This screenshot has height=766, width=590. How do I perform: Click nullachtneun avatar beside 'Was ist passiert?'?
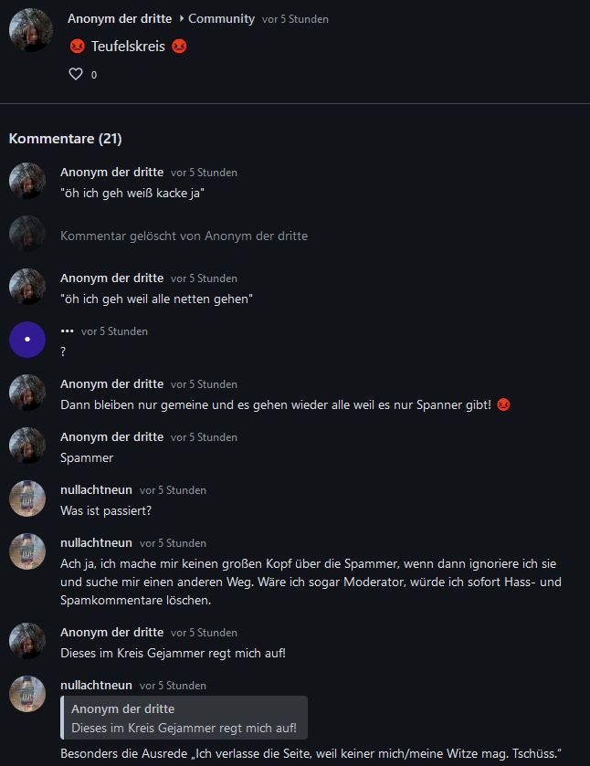(27, 498)
